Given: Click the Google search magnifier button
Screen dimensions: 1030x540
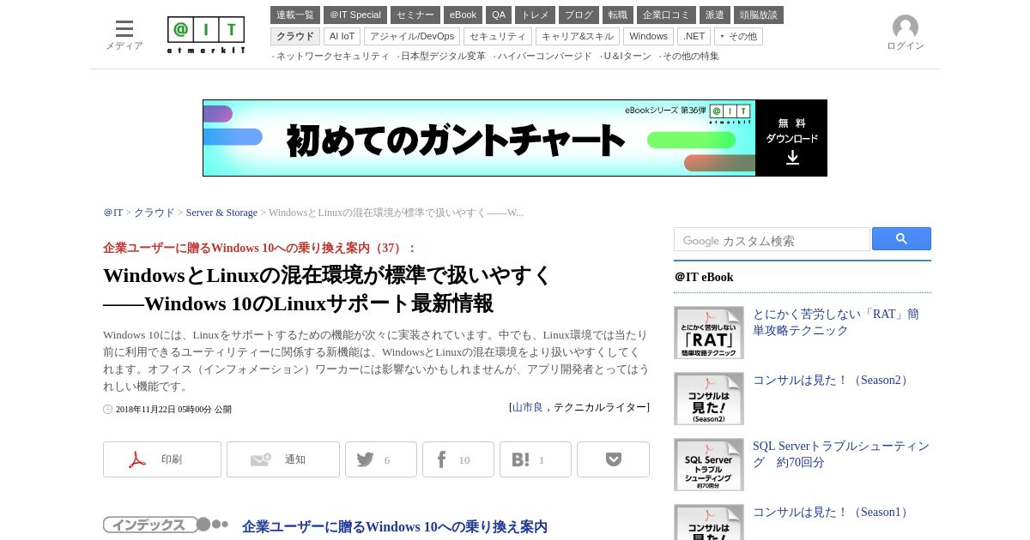Looking at the screenshot, I should point(901,239).
